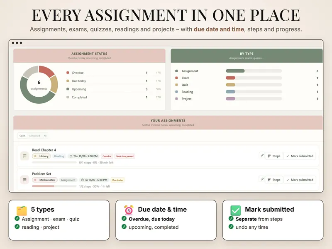332x249 pixels.
Task: Click the gray Completed legend swatch
Action: point(68,97)
